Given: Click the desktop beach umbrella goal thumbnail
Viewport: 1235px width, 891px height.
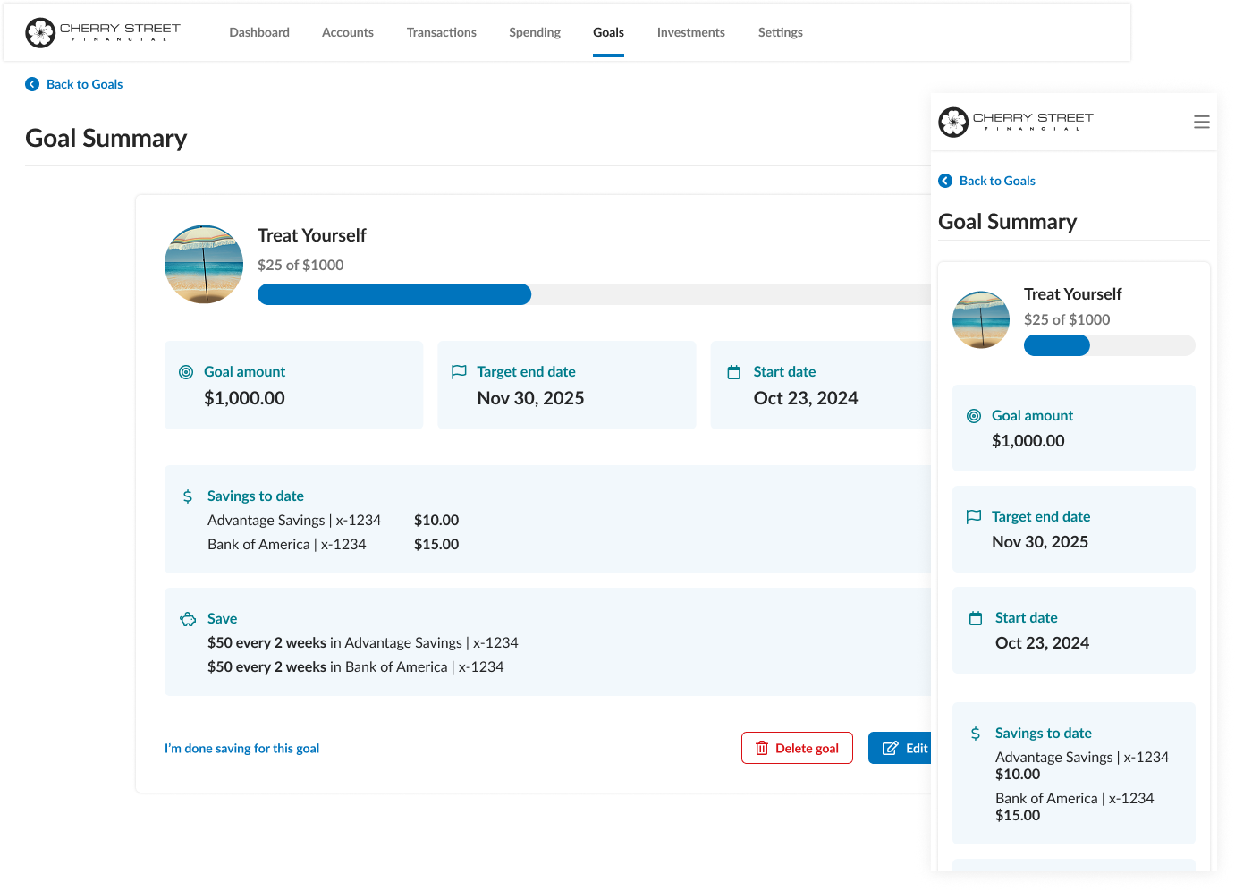Looking at the screenshot, I should click(x=204, y=265).
